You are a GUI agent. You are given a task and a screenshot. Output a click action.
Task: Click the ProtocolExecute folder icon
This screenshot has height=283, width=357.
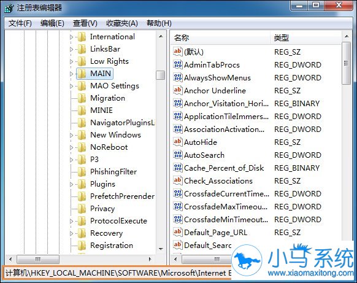point(82,221)
